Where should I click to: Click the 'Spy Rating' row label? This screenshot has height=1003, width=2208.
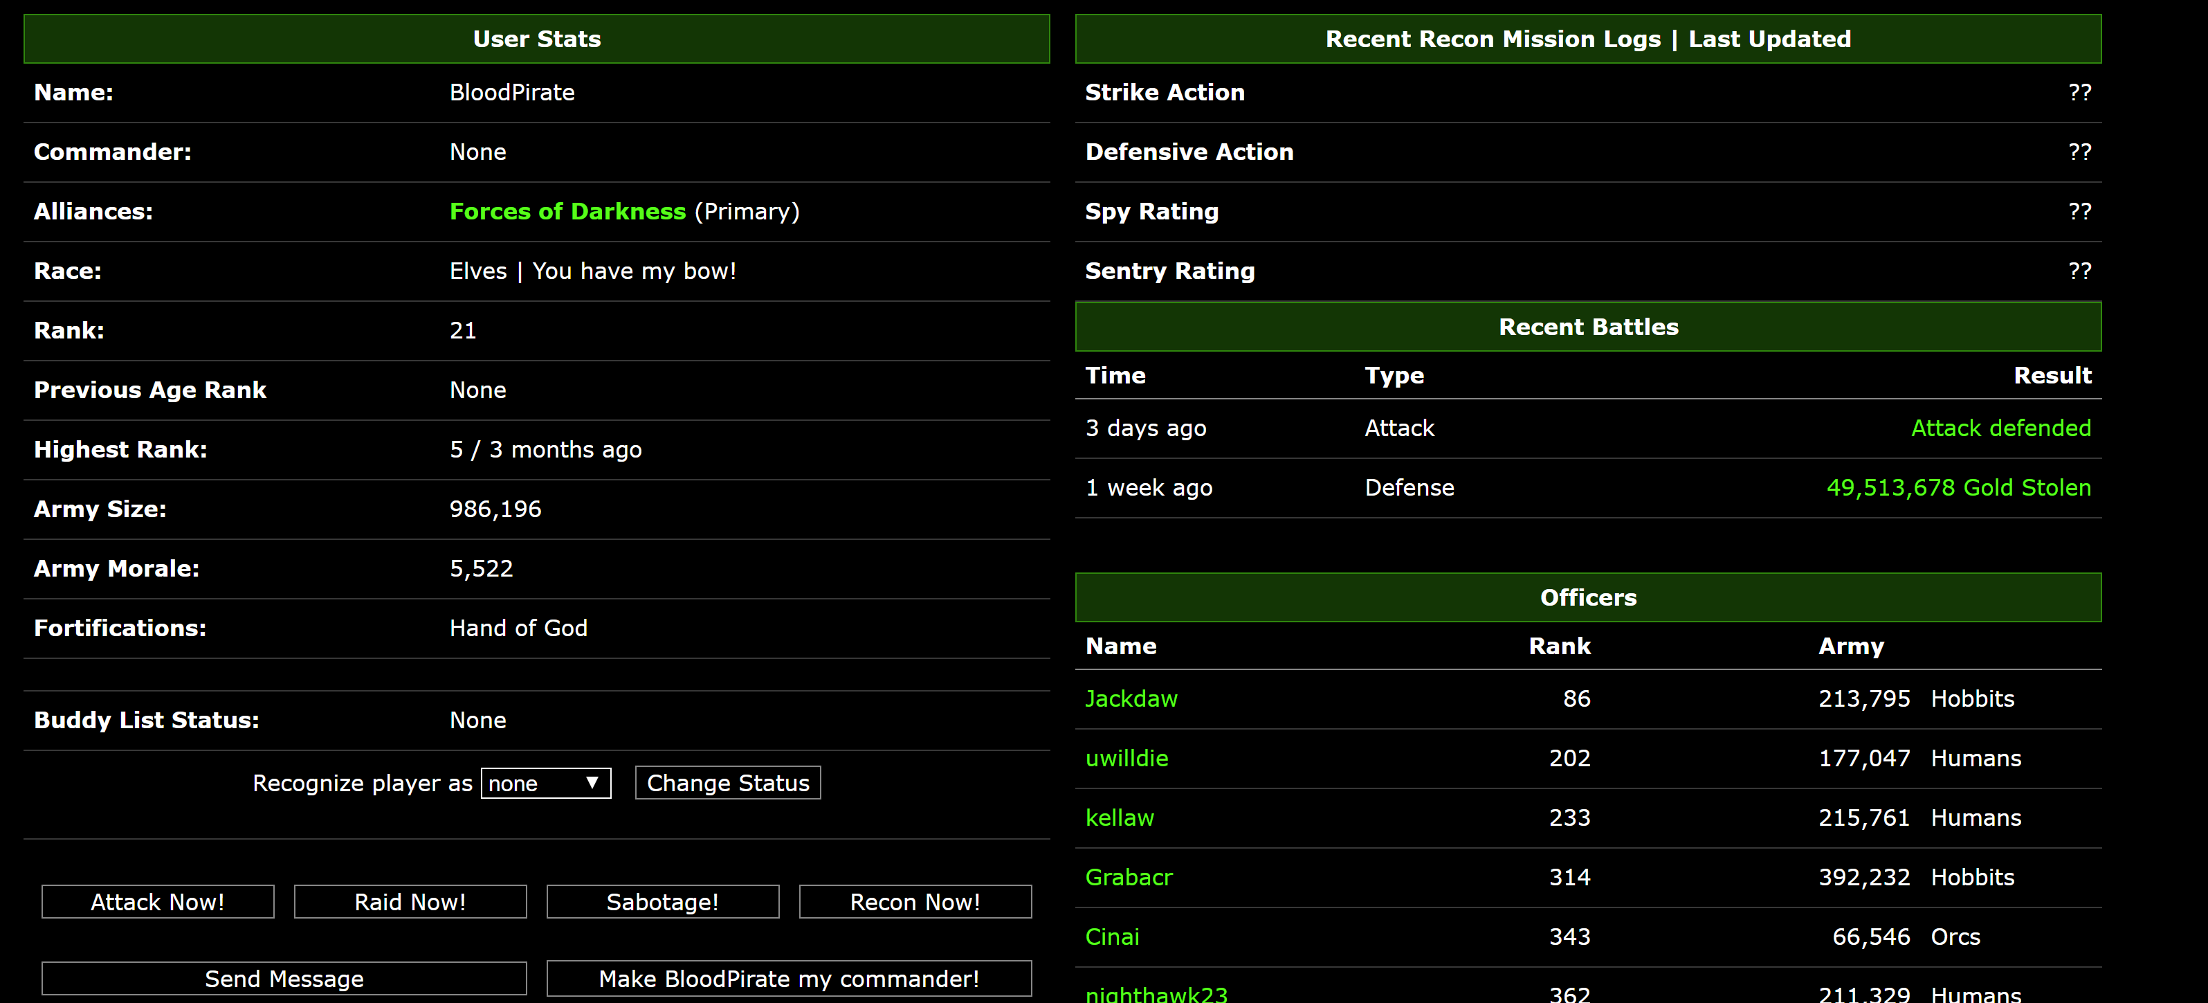tap(1151, 212)
